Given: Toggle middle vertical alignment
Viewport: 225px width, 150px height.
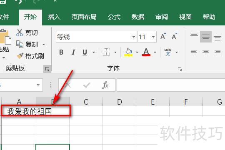Looking at the screenshot, I should click(x=206, y=37).
